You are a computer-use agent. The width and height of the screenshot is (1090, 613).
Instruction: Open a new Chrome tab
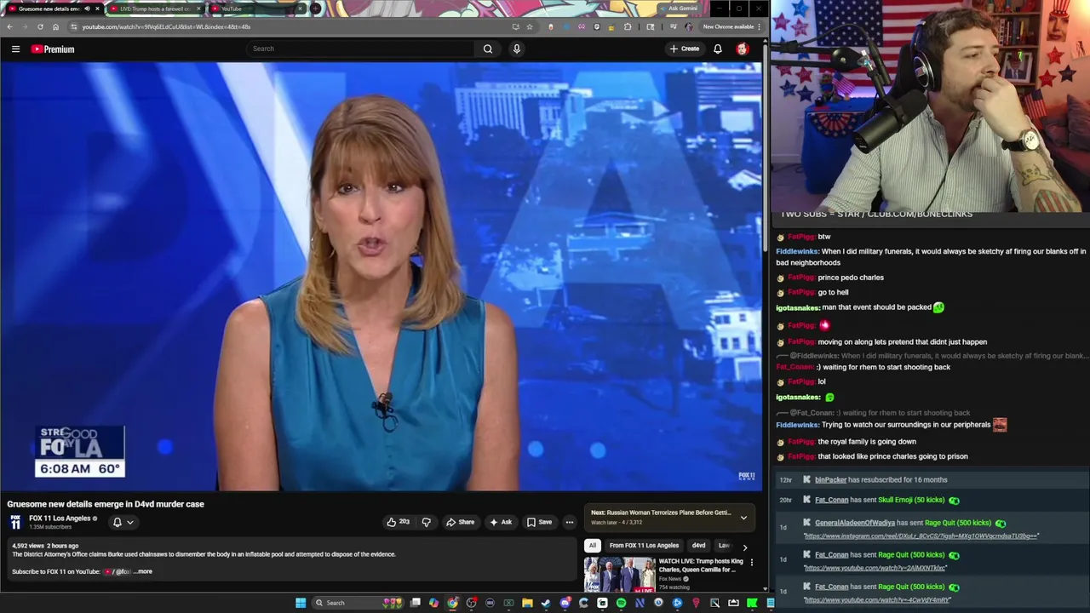(x=316, y=9)
